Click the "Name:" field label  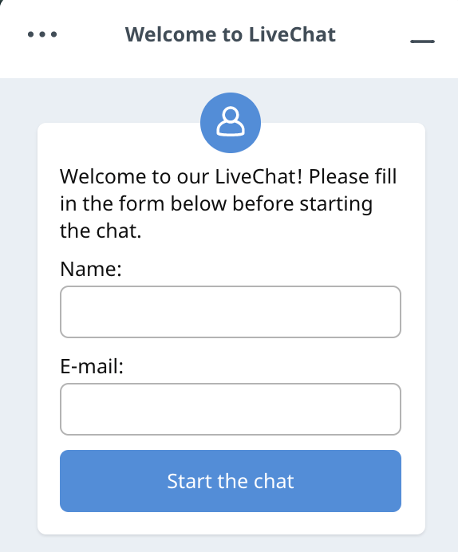click(91, 269)
